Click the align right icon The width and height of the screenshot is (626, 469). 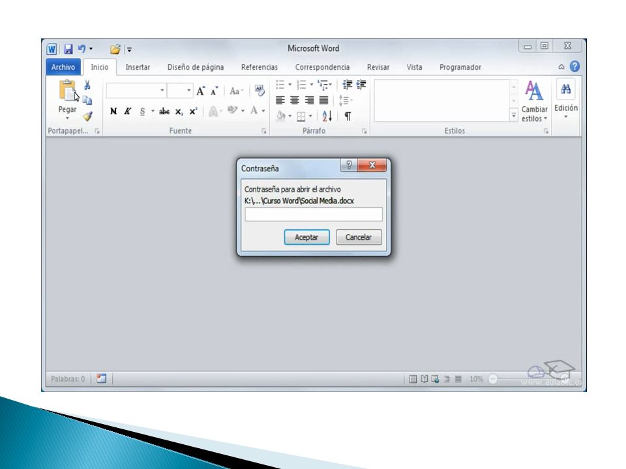click(x=309, y=100)
